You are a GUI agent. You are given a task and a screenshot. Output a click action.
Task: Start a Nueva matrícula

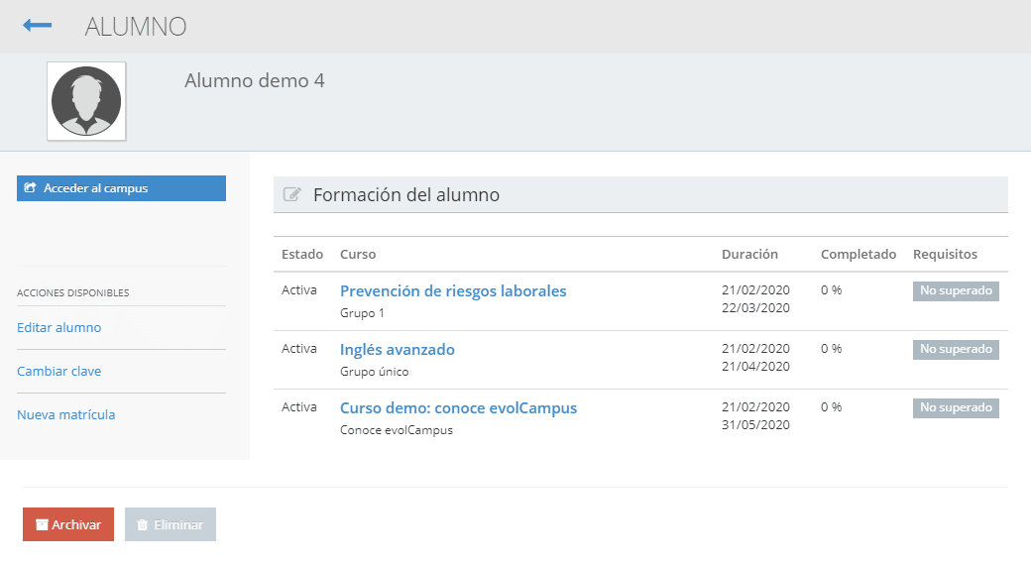click(x=65, y=415)
